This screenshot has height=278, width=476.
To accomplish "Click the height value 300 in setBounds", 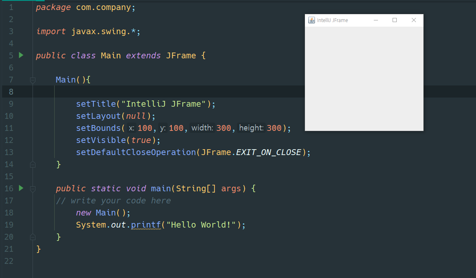I will pos(274,128).
